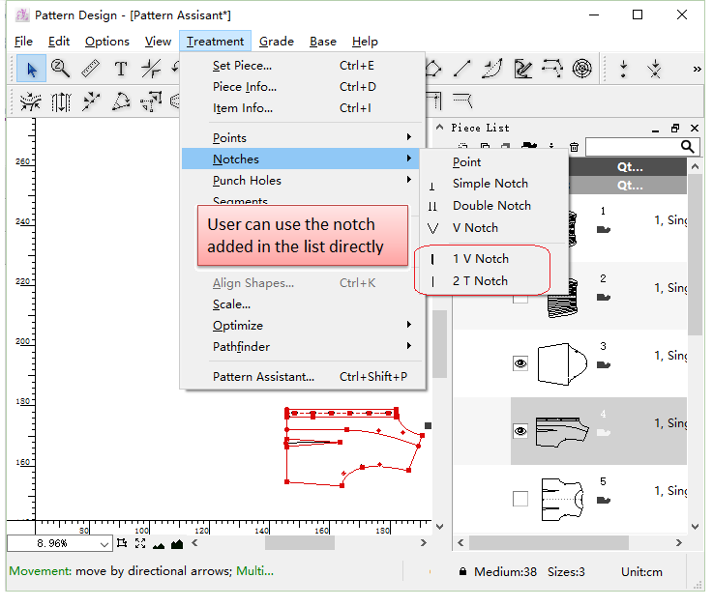Click the lock icon in status bar
Image resolution: width=713 pixels, height=607 pixels.
pos(463,571)
